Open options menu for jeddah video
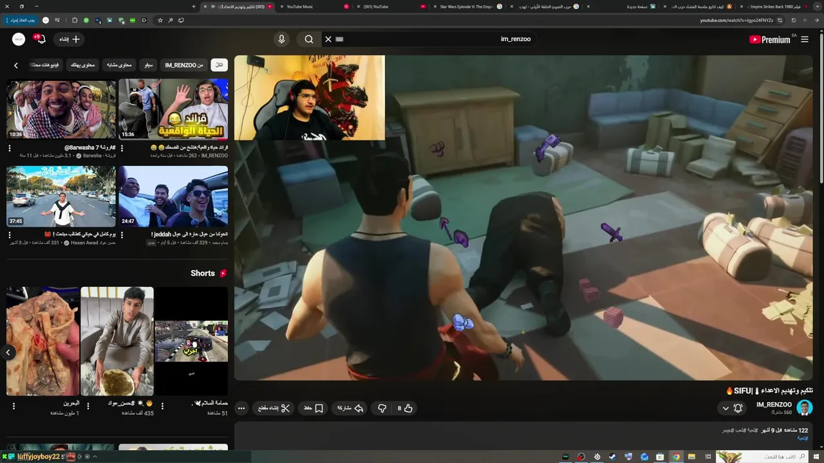 point(122,235)
